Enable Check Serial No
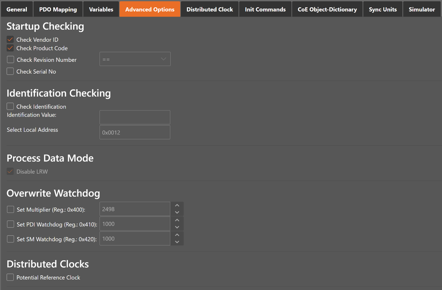 point(10,71)
